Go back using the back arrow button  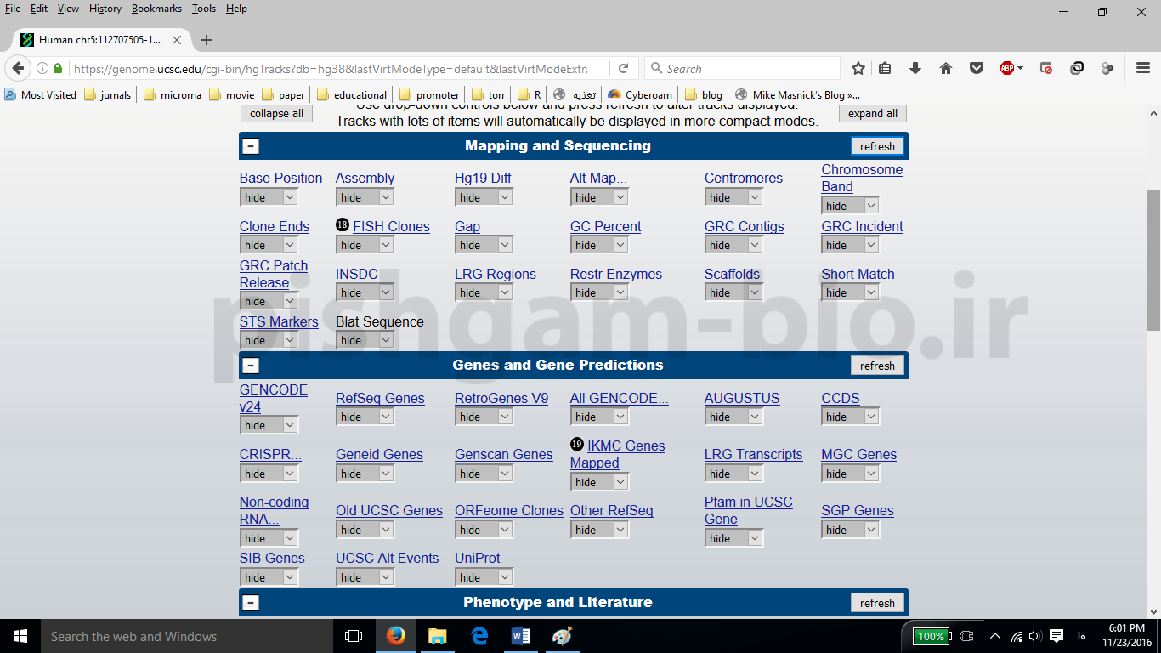click(x=18, y=69)
